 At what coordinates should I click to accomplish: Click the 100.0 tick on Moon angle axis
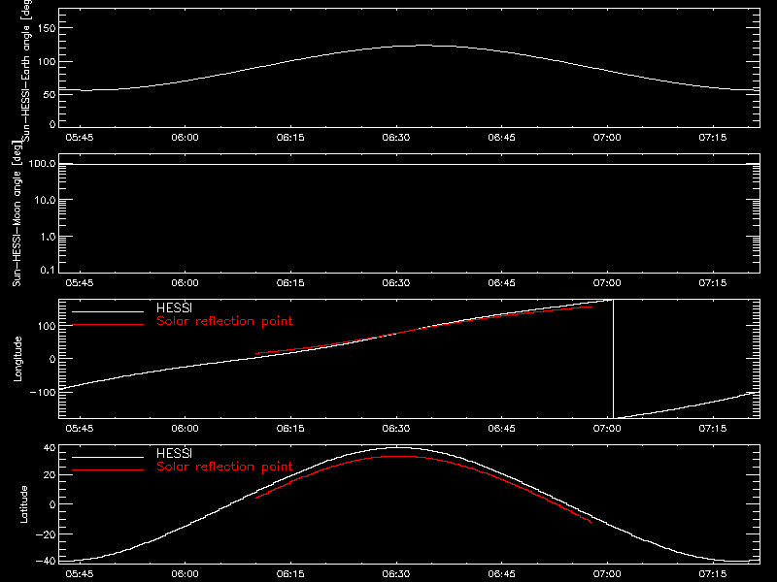click(x=42, y=164)
